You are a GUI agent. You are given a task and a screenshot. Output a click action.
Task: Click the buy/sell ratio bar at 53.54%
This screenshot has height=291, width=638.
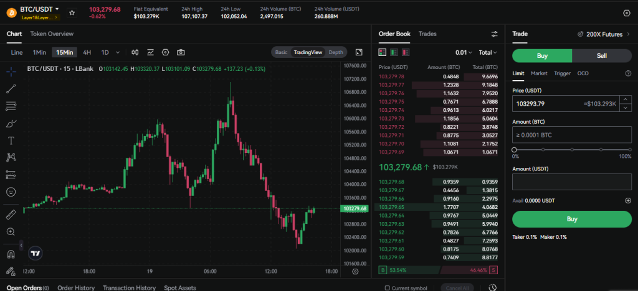pyautogui.click(x=410, y=270)
